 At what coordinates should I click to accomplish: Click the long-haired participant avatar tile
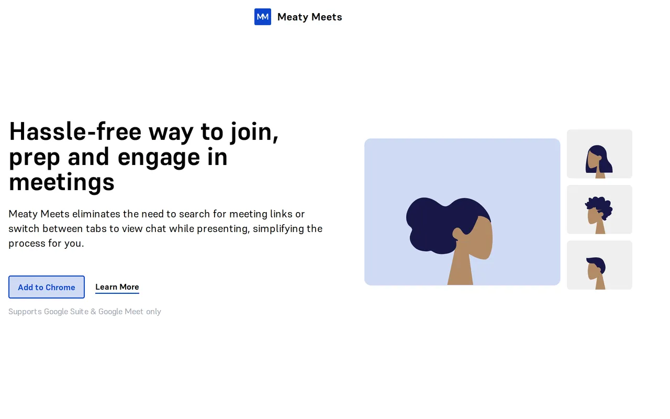click(x=599, y=153)
